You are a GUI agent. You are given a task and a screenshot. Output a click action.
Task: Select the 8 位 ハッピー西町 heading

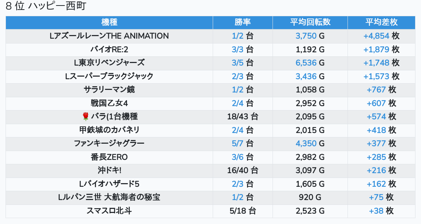click(x=46, y=6)
